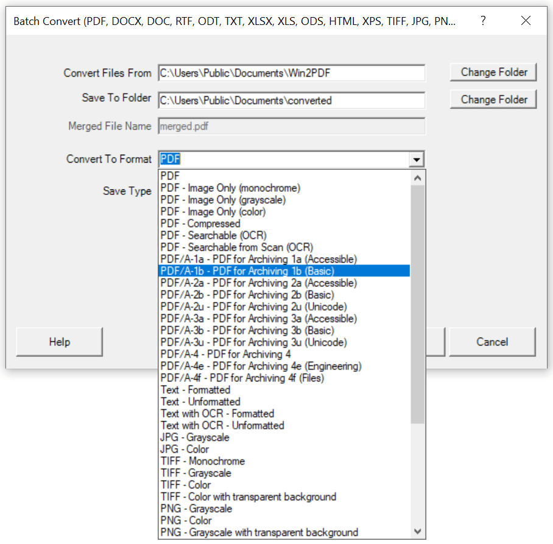Click the question mark help icon in the title bar
This screenshot has height=544, width=553.
[x=483, y=21]
